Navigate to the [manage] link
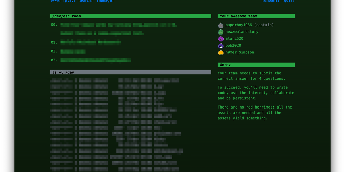 (105, 1)
